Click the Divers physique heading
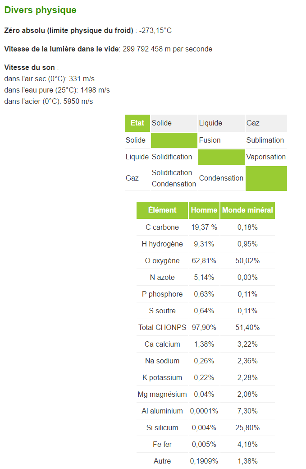This screenshot has height=469, width=306. coord(40,10)
